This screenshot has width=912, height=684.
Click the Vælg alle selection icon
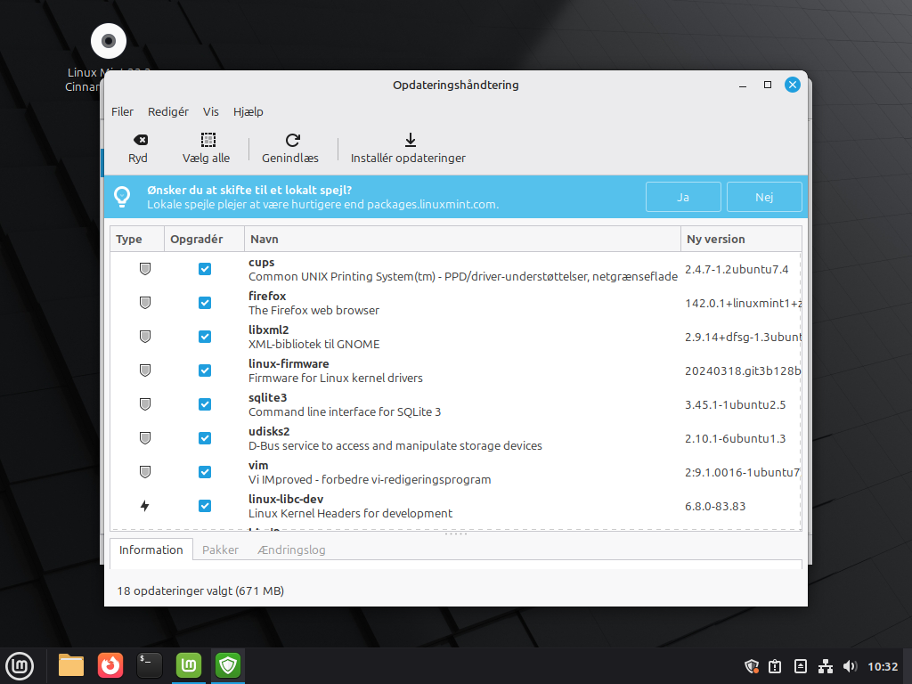[x=207, y=141]
